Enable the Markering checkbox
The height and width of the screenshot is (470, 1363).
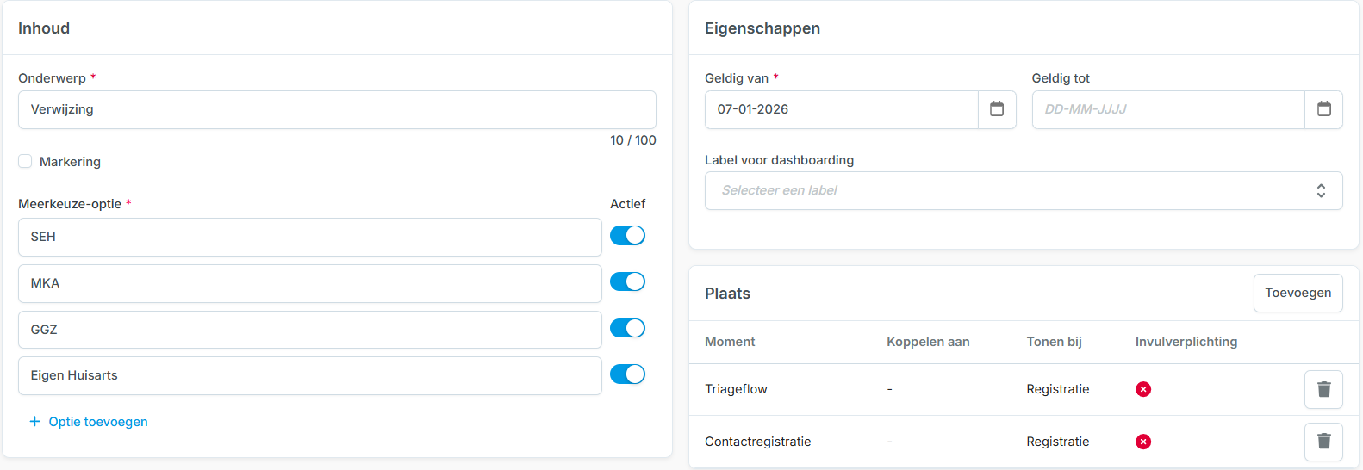point(25,162)
